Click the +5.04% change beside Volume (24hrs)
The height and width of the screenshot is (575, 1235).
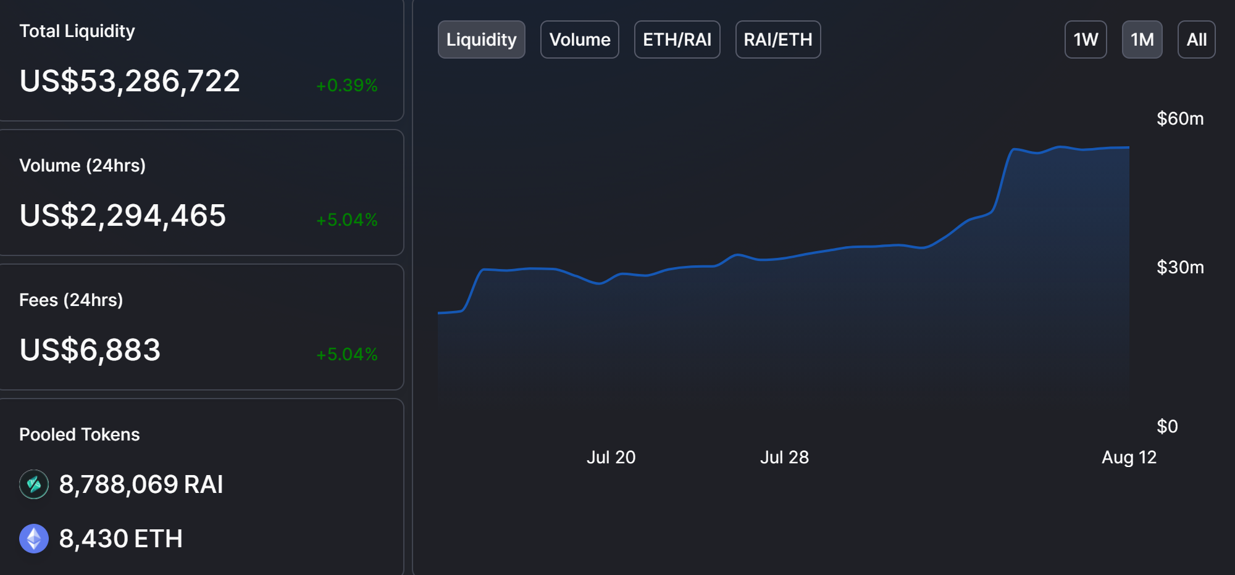347,220
